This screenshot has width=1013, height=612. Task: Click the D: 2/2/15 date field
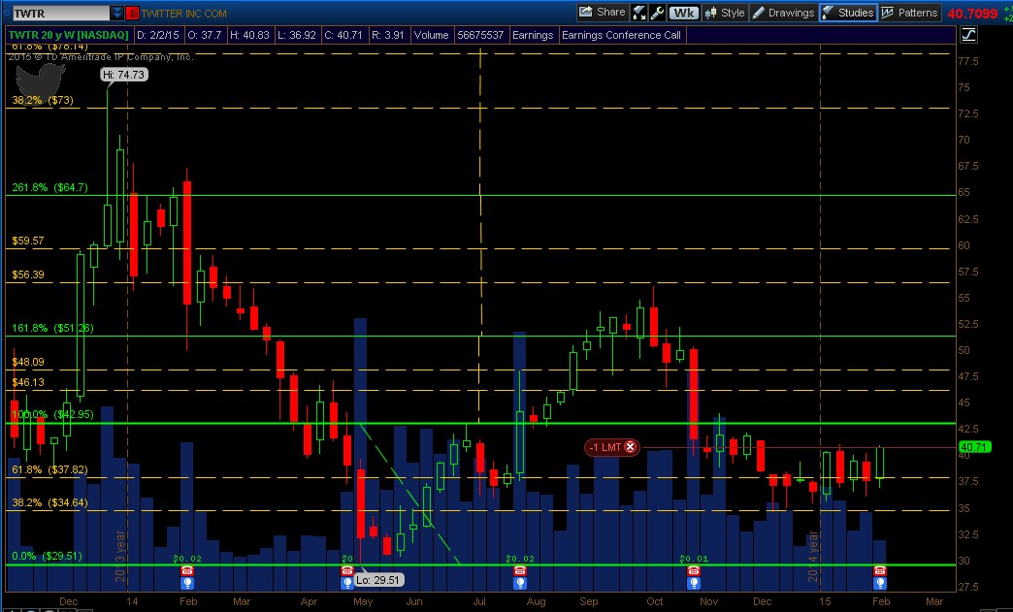158,35
